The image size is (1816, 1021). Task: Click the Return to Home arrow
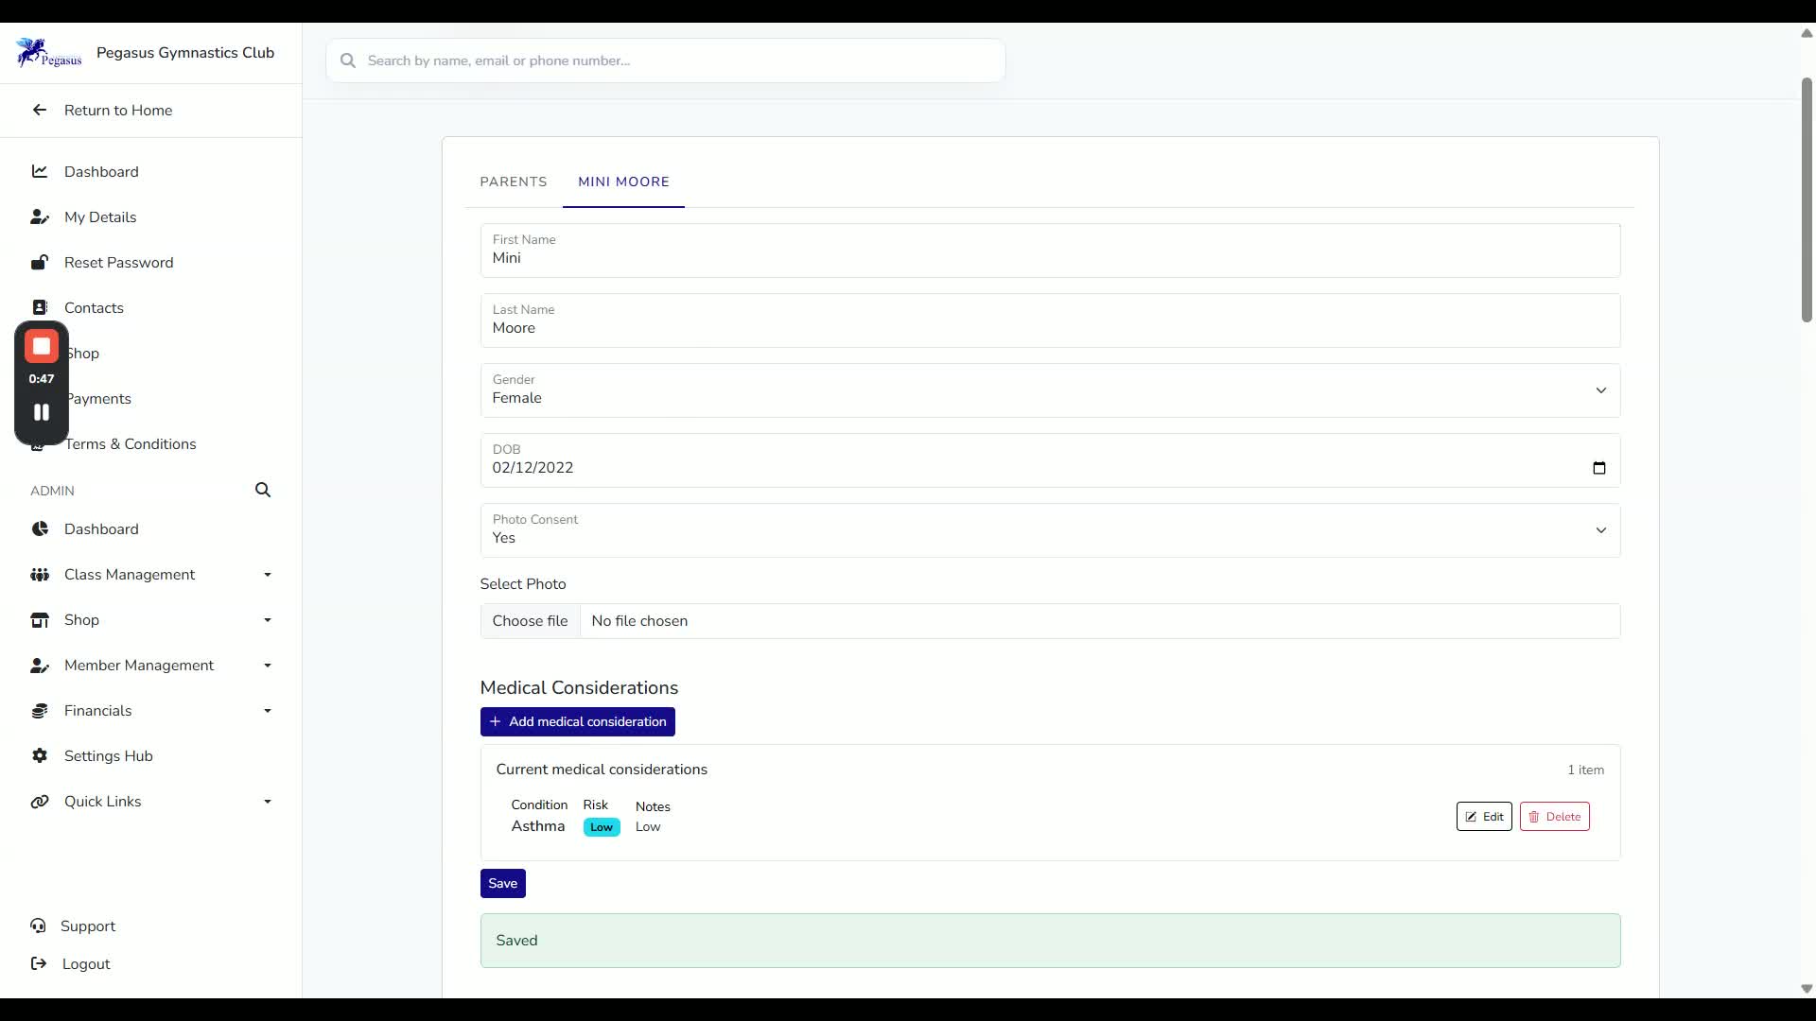[x=40, y=110]
